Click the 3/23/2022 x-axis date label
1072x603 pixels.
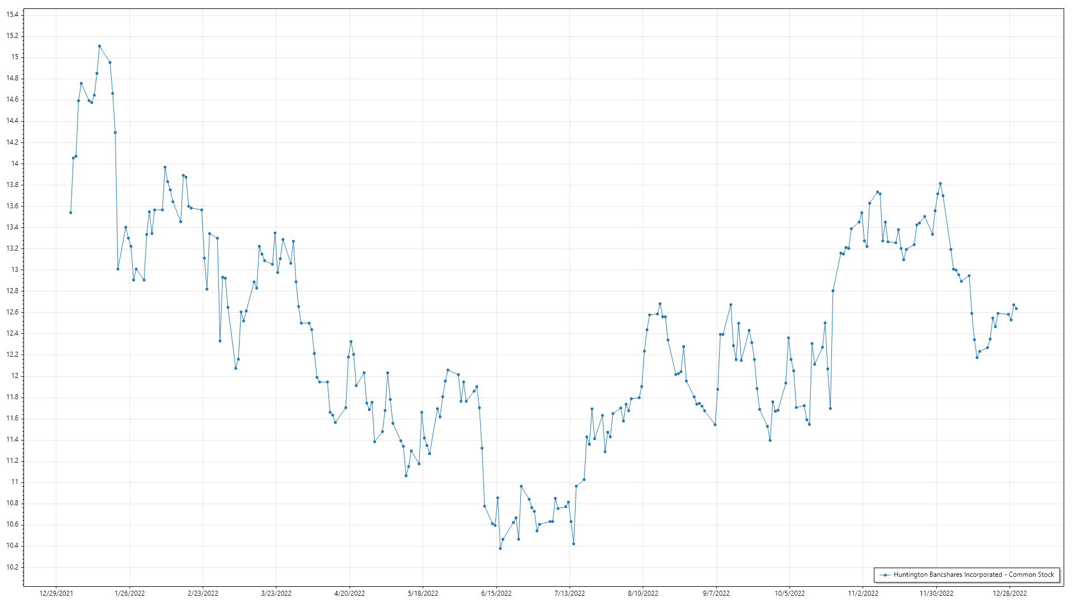point(276,593)
